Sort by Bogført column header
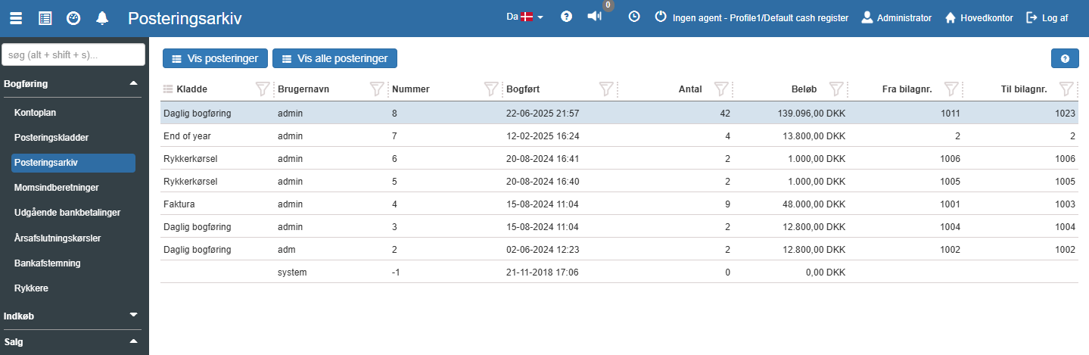Image resolution: width=1089 pixels, height=355 pixels. (x=523, y=89)
